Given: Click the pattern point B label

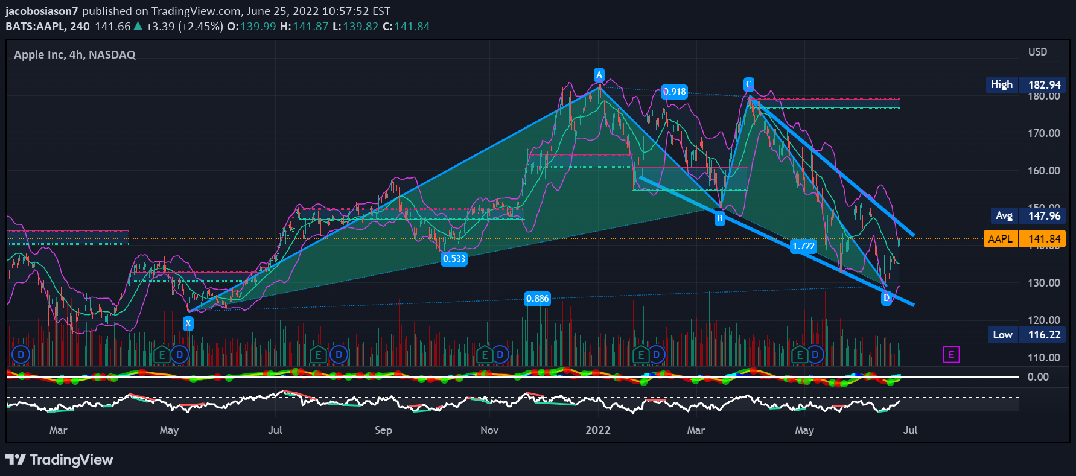Looking at the screenshot, I should point(719,218).
